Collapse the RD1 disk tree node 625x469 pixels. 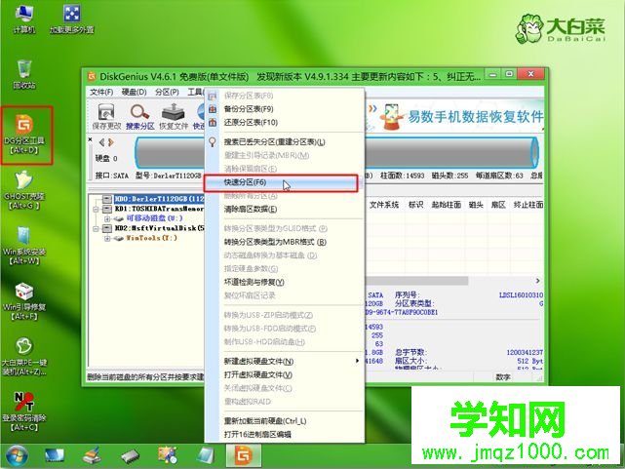point(96,209)
